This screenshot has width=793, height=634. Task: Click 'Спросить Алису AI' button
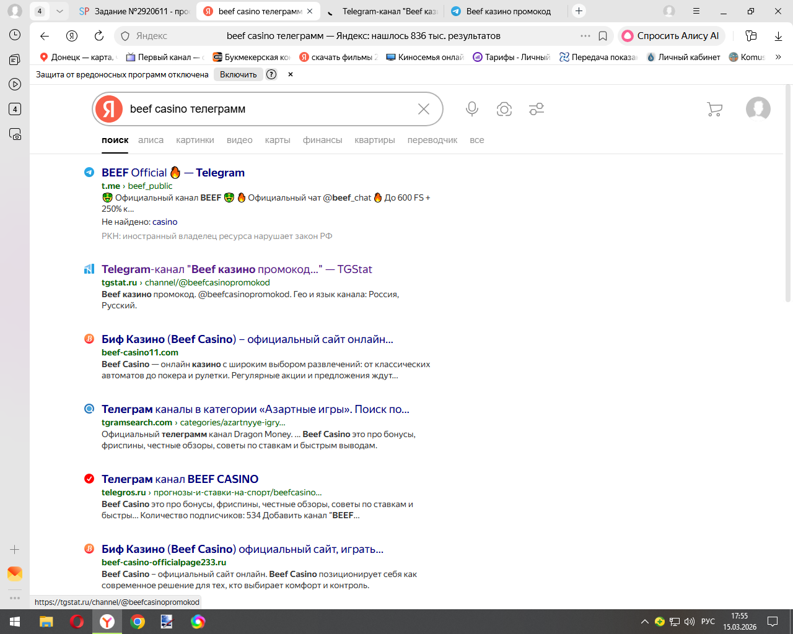[x=671, y=36]
